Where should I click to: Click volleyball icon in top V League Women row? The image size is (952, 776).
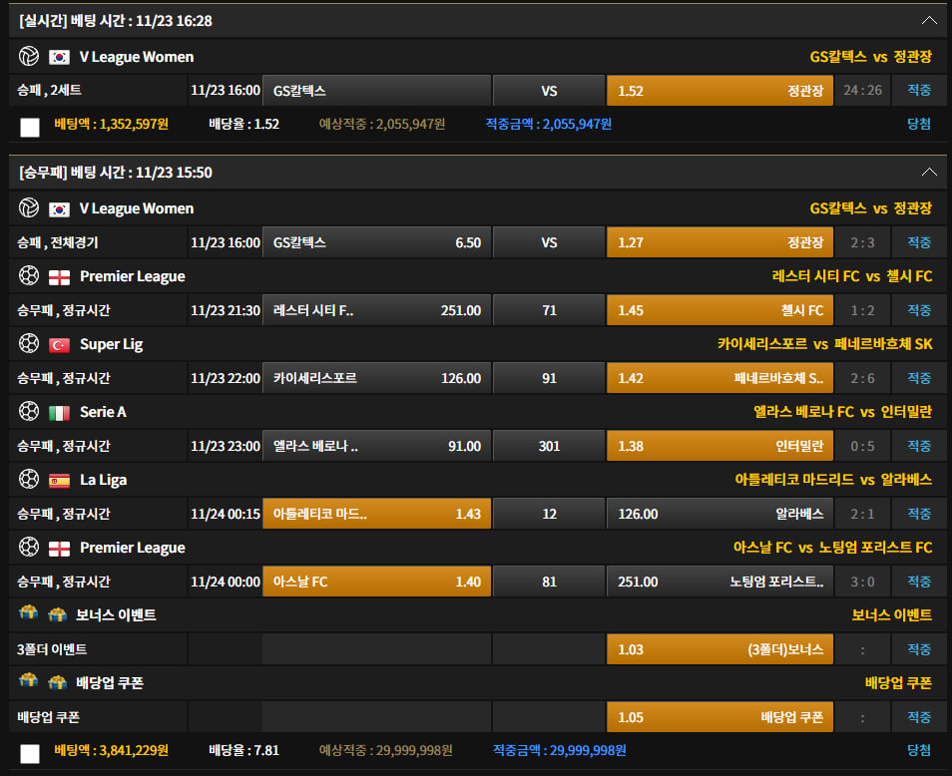[28, 57]
